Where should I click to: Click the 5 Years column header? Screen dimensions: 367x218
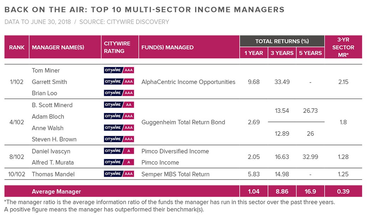coord(310,53)
